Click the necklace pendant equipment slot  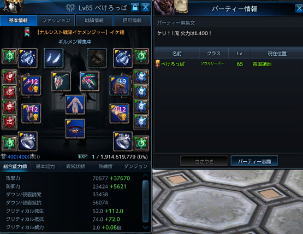click(x=61, y=81)
